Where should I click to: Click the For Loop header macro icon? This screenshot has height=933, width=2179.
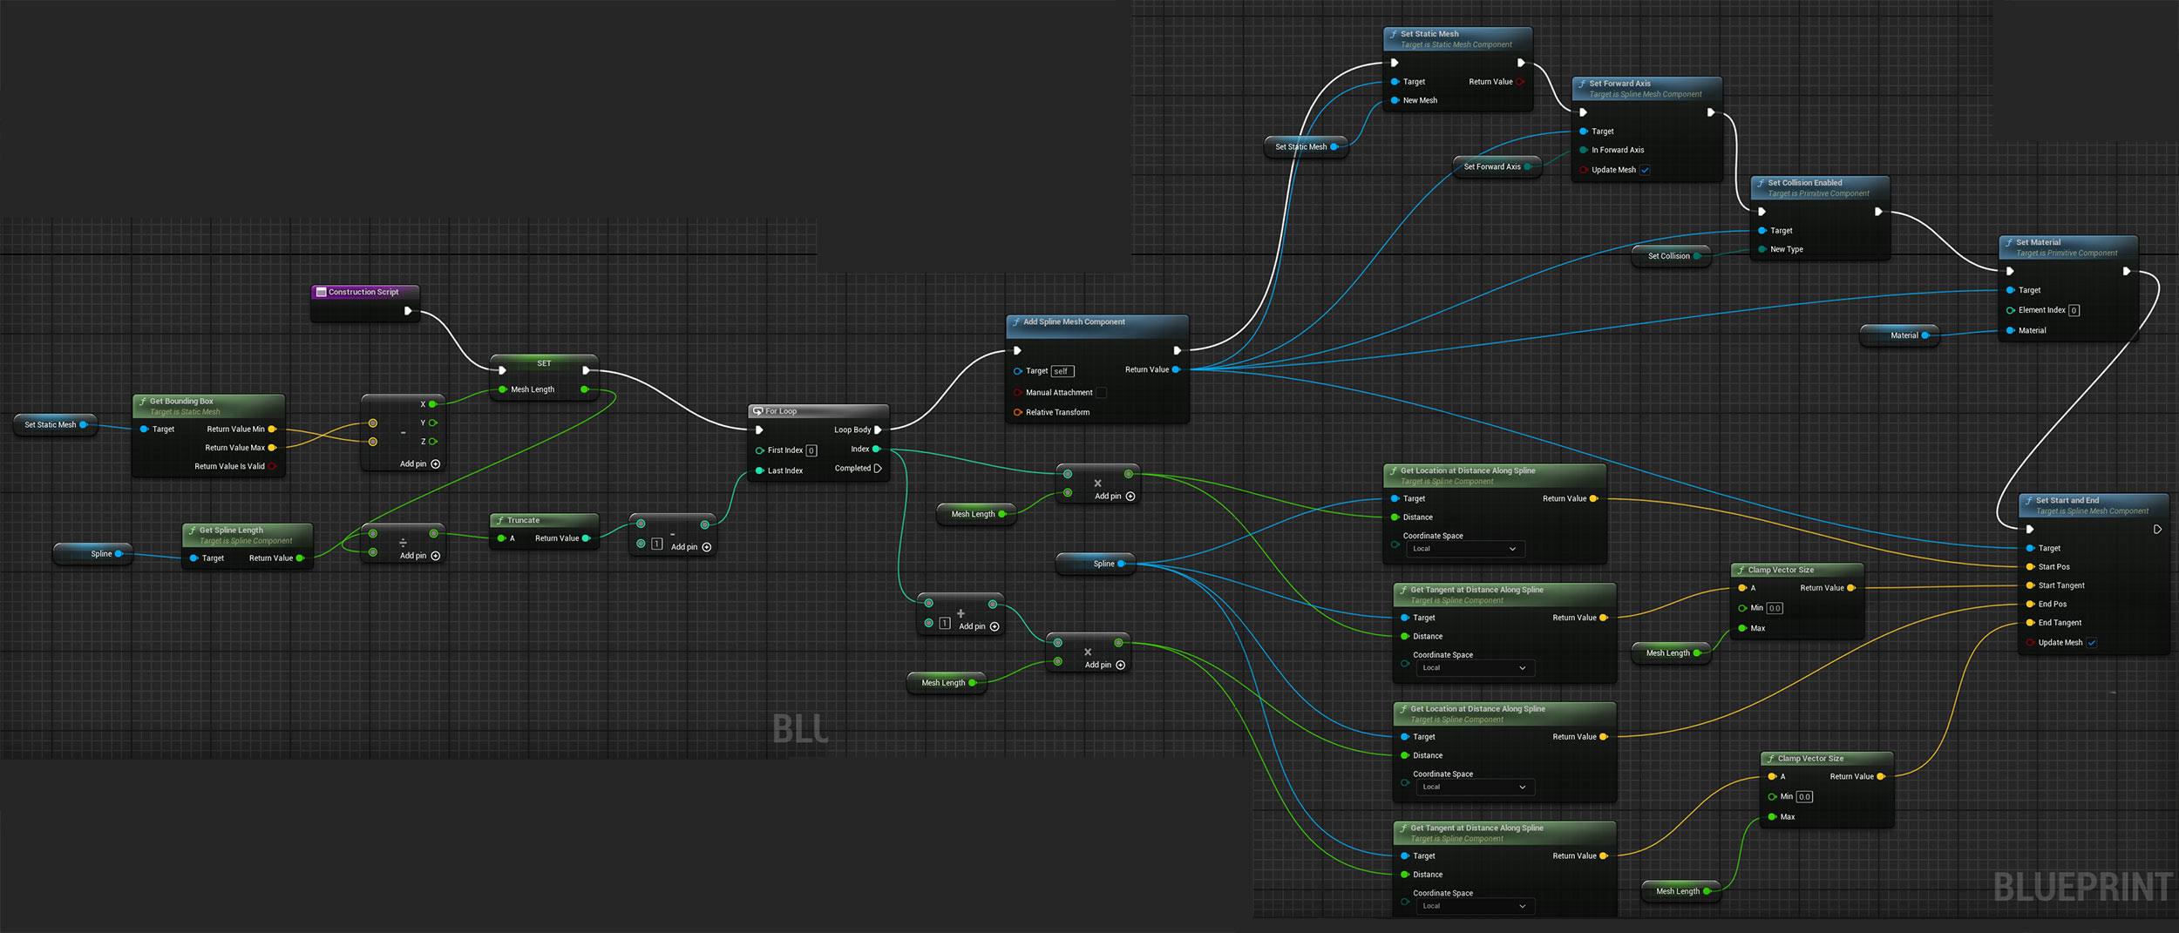point(757,411)
